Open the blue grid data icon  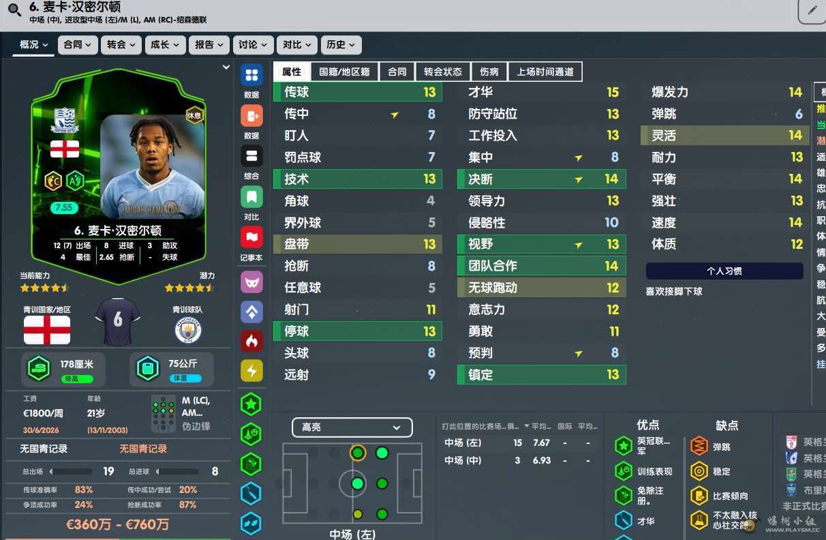251,75
